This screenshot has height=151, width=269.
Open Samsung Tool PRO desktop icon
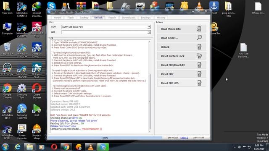coord(22,112)
